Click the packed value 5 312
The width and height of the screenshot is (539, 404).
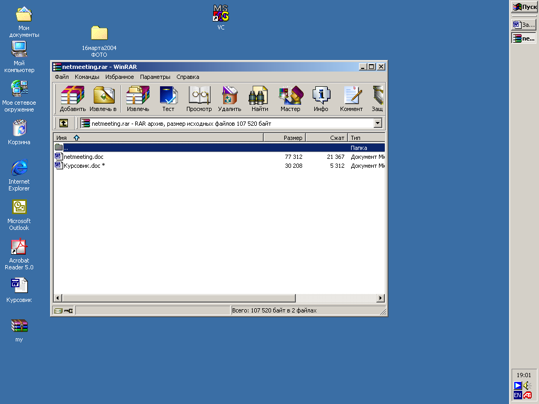click(x=337, y=166)
